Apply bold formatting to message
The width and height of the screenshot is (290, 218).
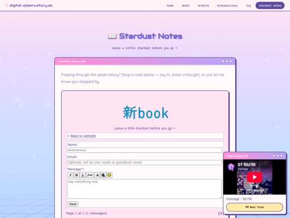pyautogui.click(x=76, y=175)
